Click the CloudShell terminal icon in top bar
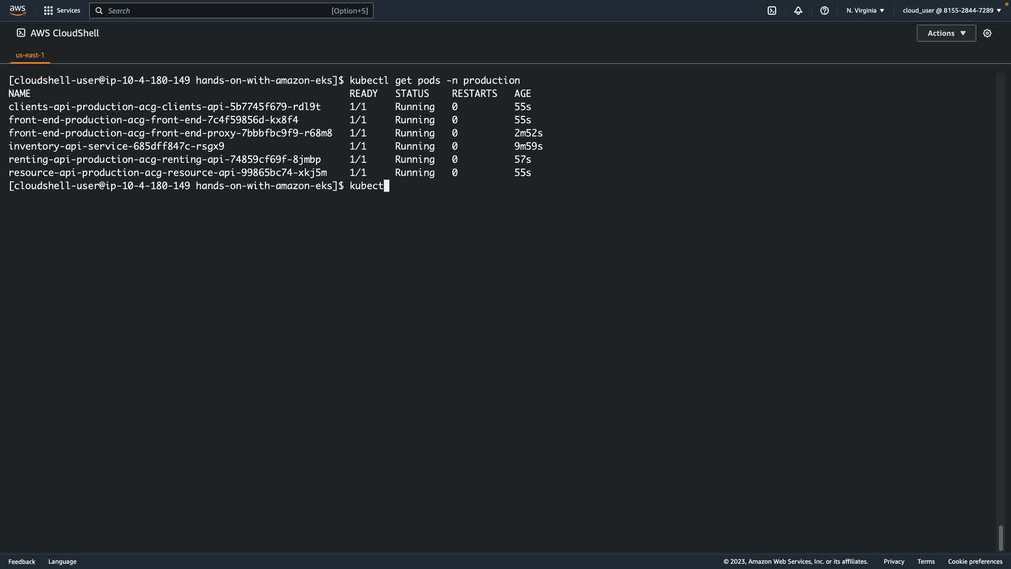Screen dimensions: 1011x569 772,11
